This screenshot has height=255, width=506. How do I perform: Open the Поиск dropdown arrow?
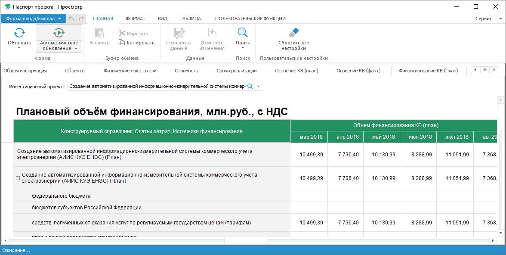tap(243, 48)
